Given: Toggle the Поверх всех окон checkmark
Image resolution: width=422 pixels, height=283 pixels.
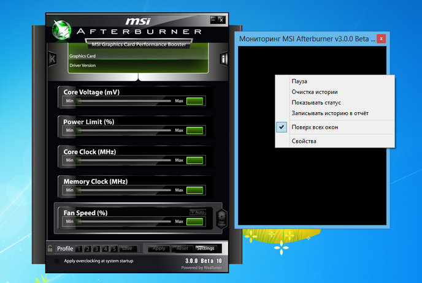Looking at the screenshot, I should 282,127.
